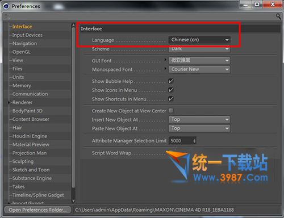Click the category list scroll up arrow
Image resolution: width=284 pixels, height=218 pixels.
click(73, 25)
